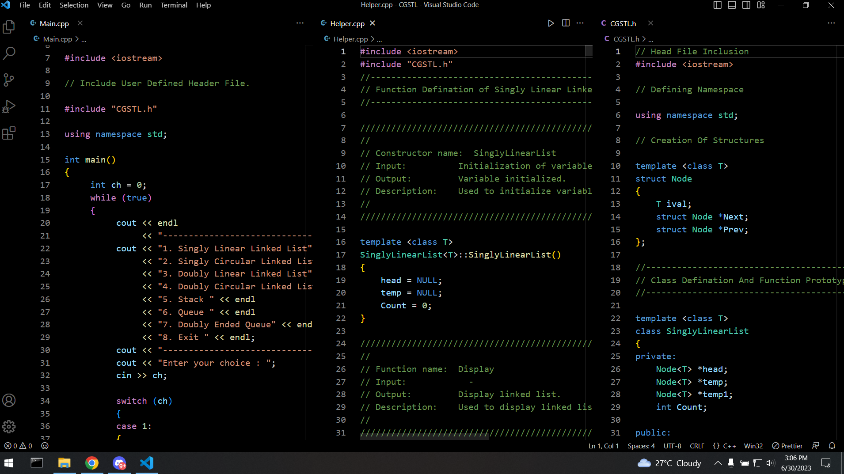Screen dimensions: 844x474
Task: Switch to the Main.cpp tab
Action: tap(54, 24)
